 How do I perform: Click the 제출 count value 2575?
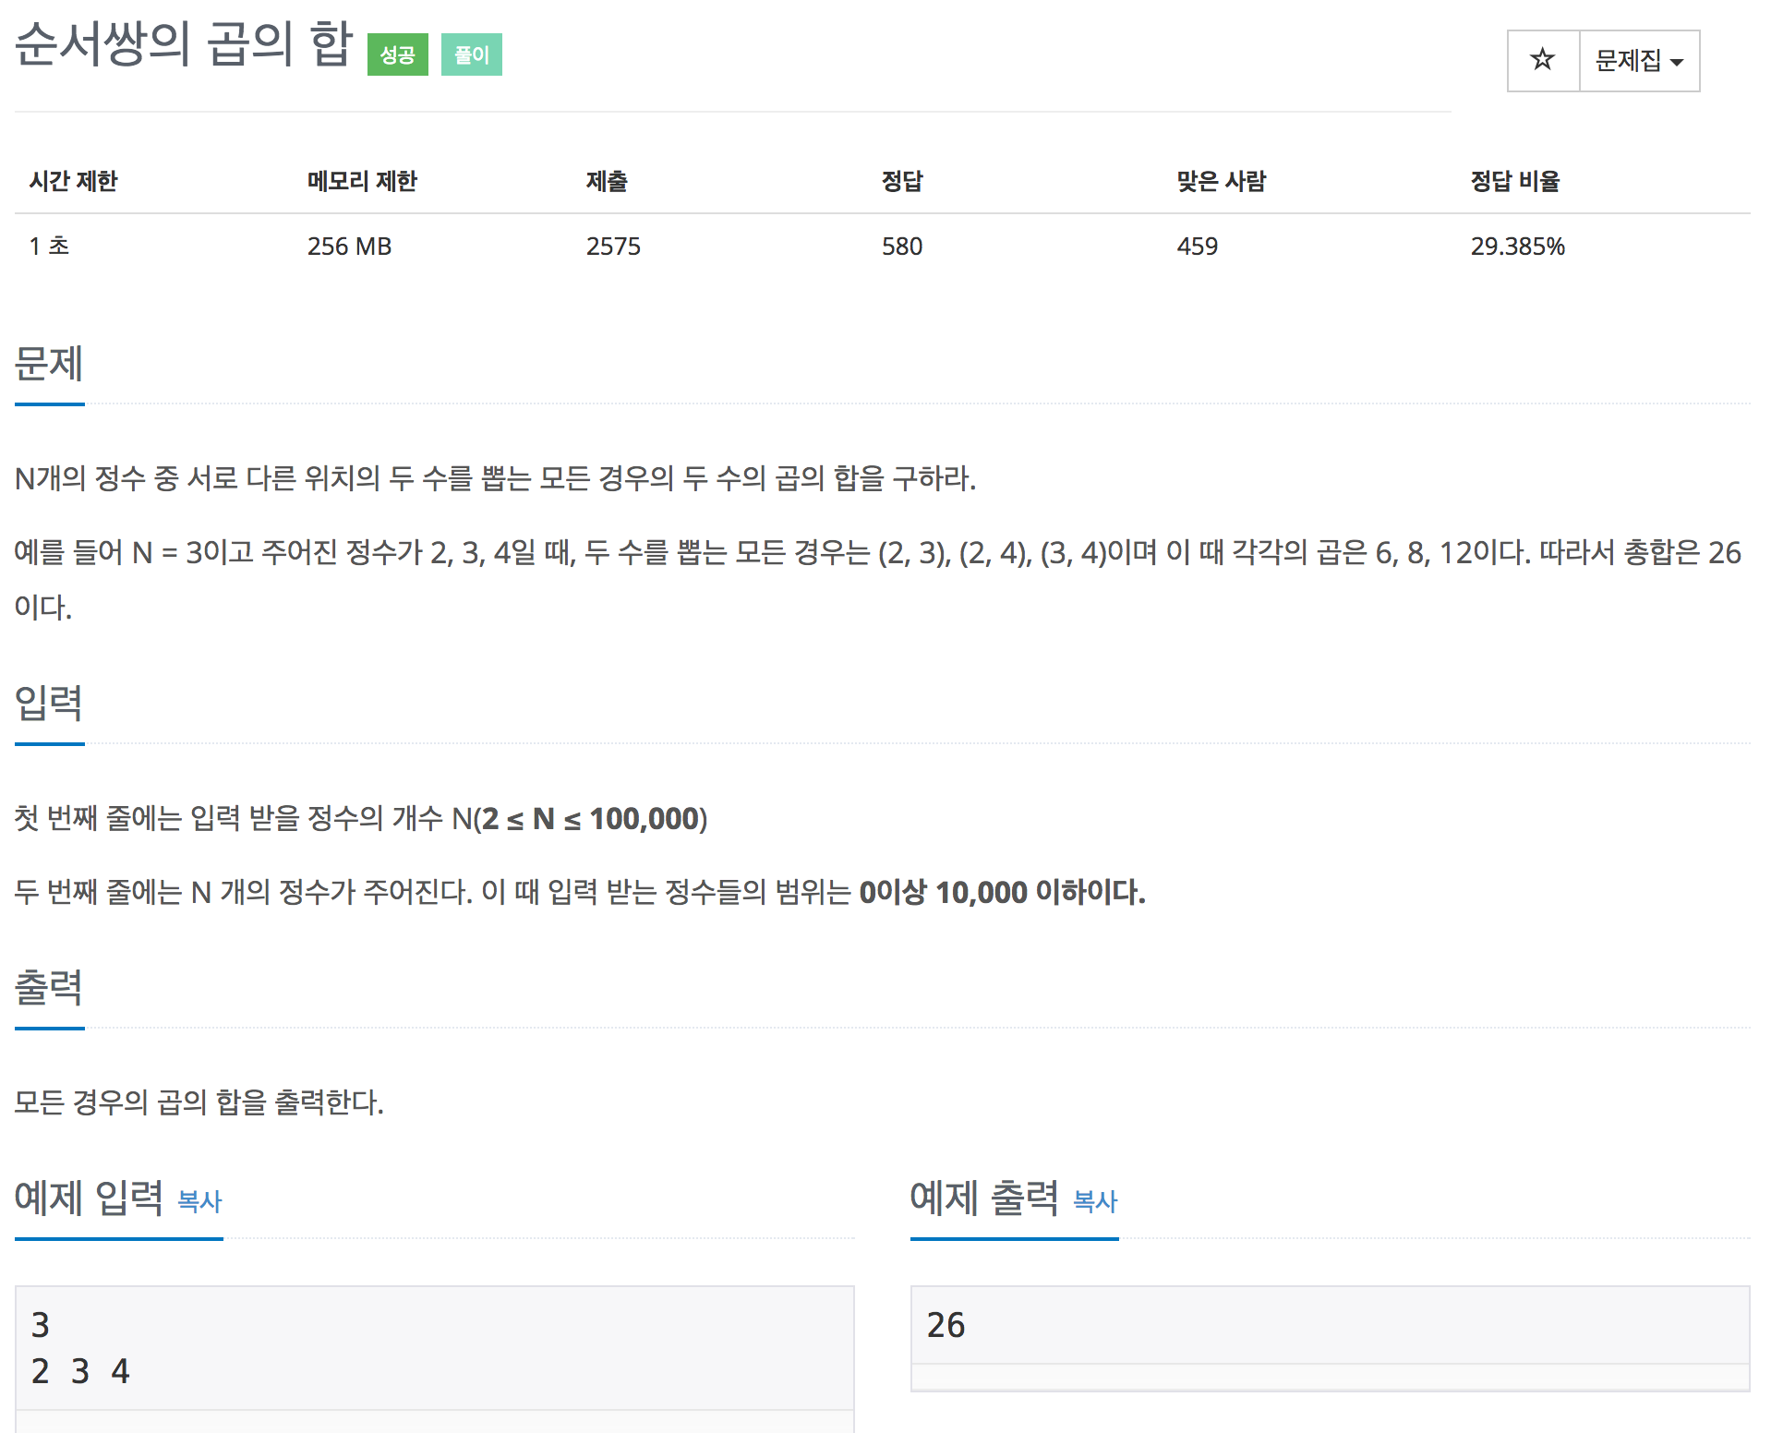[x=613, y=247]
